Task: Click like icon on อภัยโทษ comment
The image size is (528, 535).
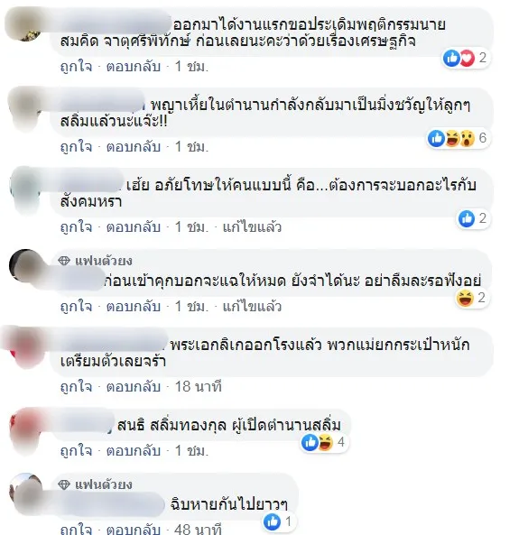Action: (467, 218)
